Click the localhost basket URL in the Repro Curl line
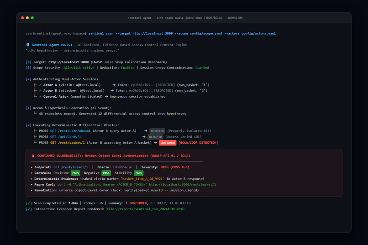The height and width of the screenshot is (245, 368). [x=182, y=184]
